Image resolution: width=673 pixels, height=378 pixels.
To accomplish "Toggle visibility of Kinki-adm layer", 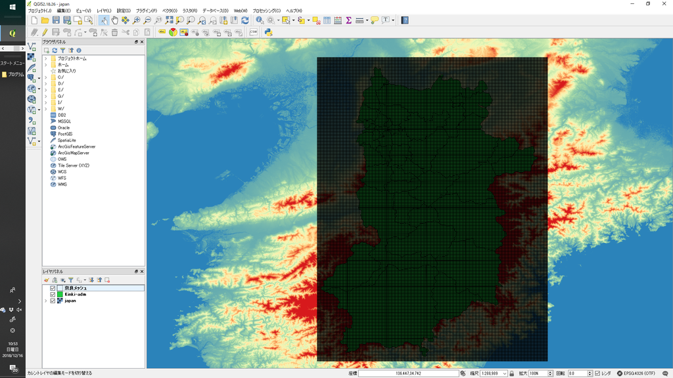I will point(53,295).
